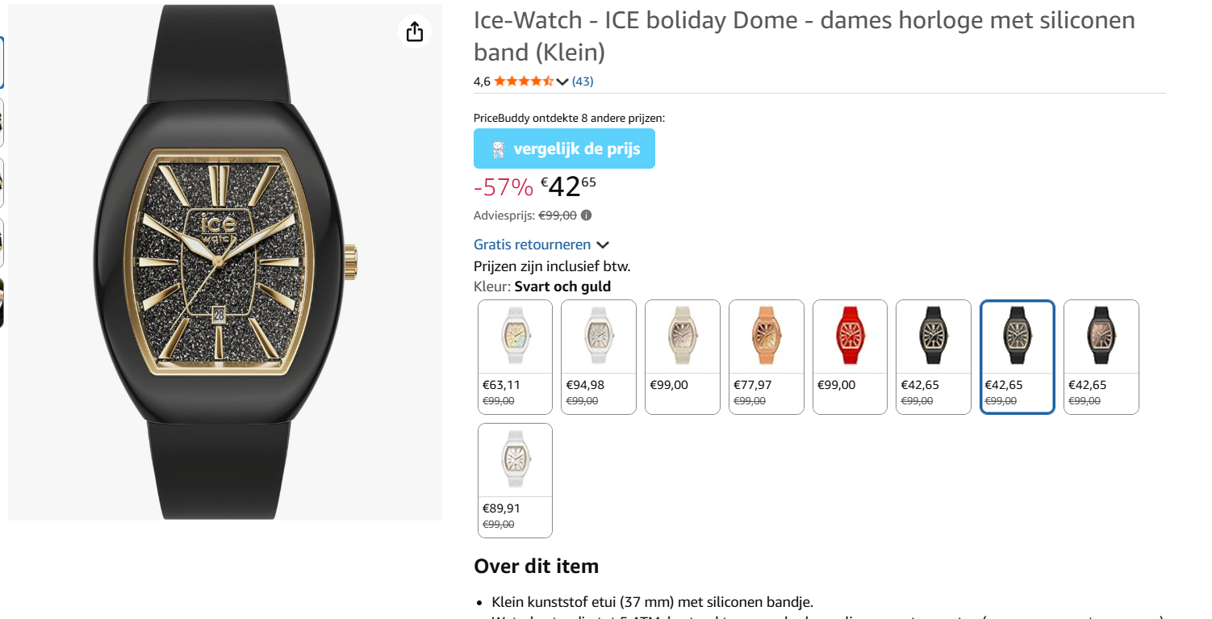The width and height of the screenshot is (1212, 619).
Task: Click the Gratis retourneren link text
Action: tap(533, 244)
